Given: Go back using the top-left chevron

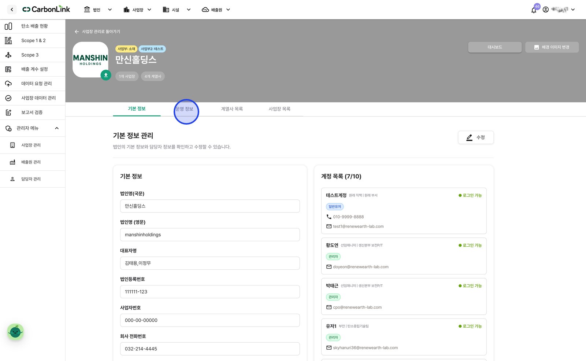Looking at the screenshot, I should 12,10.
